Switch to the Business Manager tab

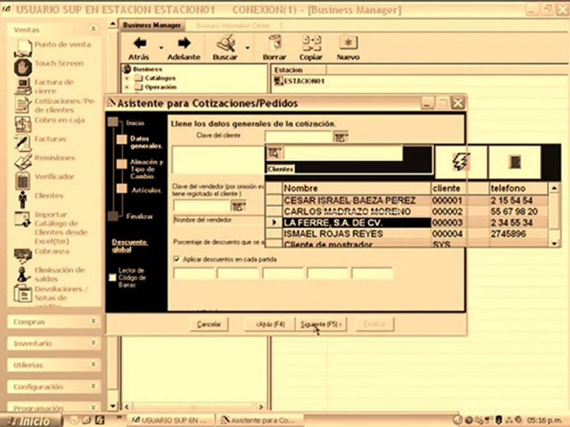(x=152, y=25)
